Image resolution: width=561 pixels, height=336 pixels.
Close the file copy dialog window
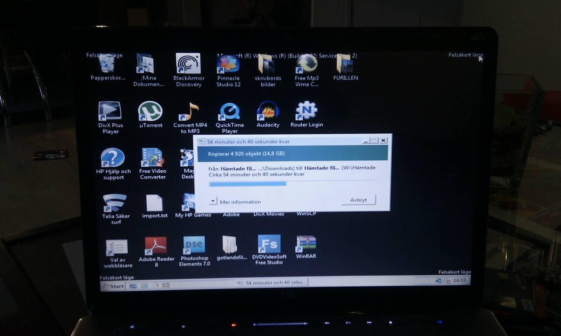coord(383,141)
